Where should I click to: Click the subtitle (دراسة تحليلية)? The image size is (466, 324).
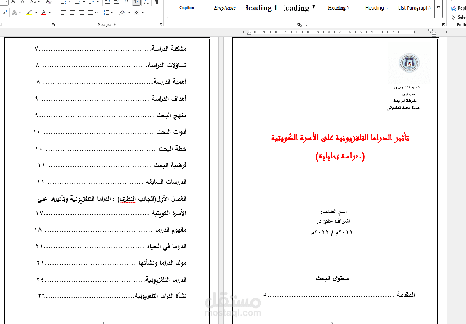[x=340, y=156]
